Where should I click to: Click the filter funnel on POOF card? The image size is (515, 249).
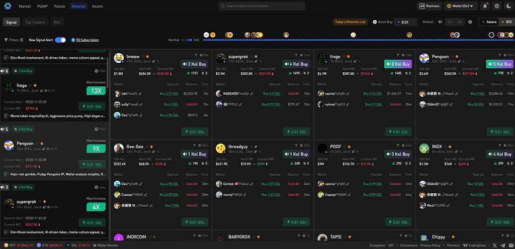398,145
